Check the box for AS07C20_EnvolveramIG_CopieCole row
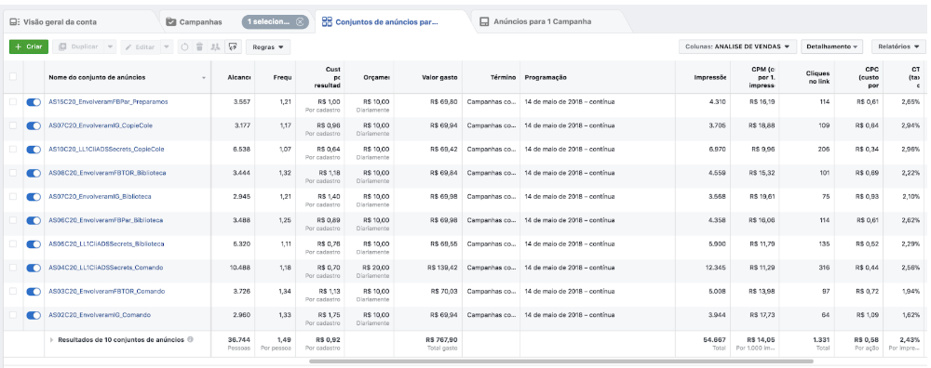The width and height of the screenshot is (931, 368). (x=13, y=125)
